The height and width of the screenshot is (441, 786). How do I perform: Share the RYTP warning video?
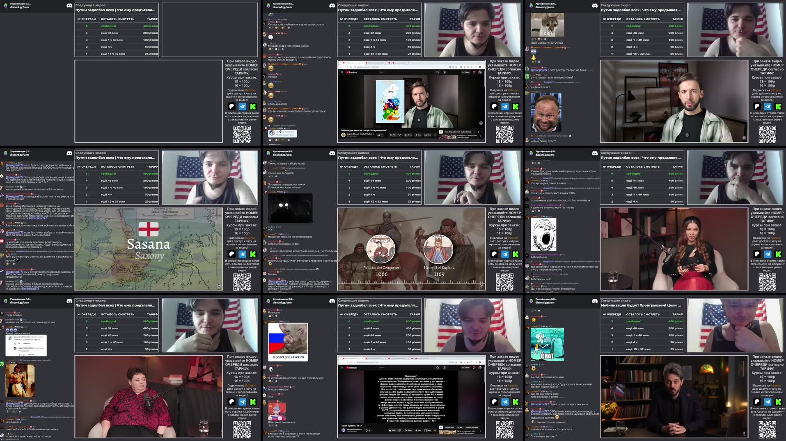click(x=408, y=430)
